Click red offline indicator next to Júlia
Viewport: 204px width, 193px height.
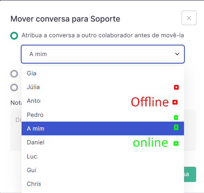(x=176, y=87)
